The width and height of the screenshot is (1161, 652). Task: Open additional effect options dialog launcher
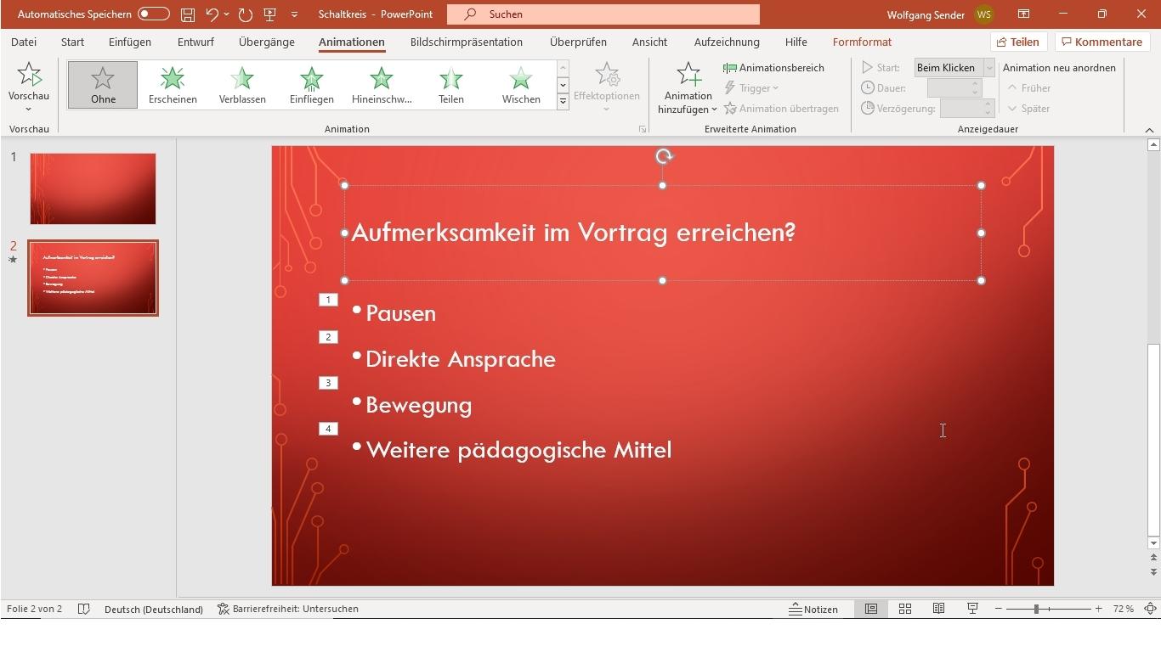(x=643, y=129)
